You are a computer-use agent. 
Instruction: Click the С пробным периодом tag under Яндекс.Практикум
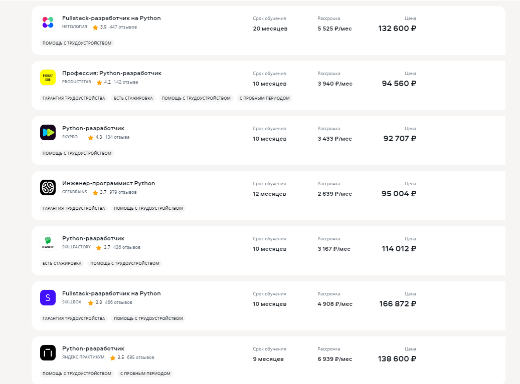145,373
